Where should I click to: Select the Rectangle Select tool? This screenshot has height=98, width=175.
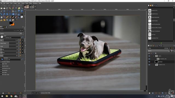(x=1, y=8)
